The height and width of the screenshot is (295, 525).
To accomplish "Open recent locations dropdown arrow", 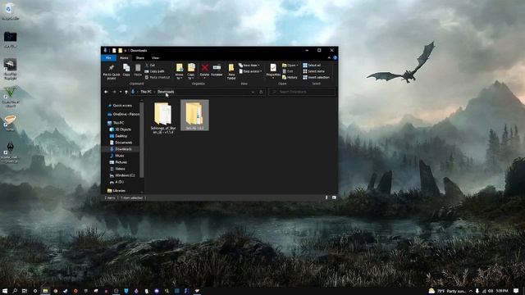I will pyautogui.click(x=121, y=92).
